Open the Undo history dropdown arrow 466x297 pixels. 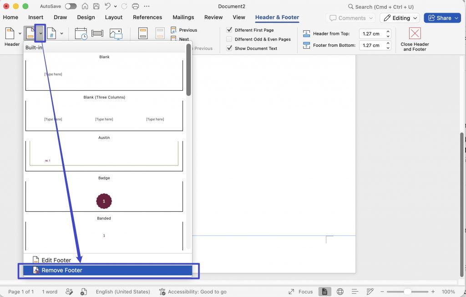coord(115,6)
